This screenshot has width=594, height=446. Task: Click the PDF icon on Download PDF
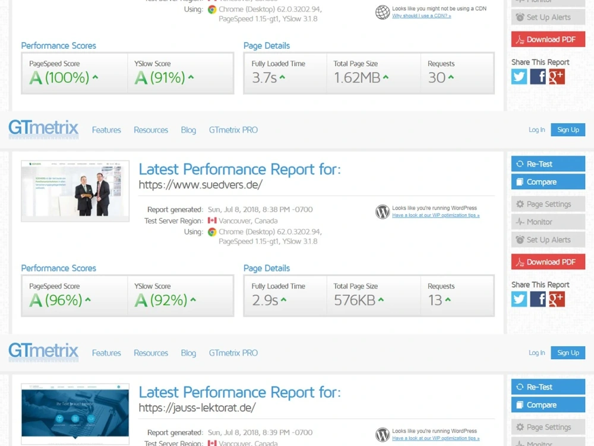pyautogui.click(x=519, y=262)
